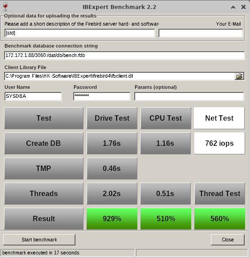Click the wine glass window icon
Screen dimensions: 250x258
coord(5,7)
